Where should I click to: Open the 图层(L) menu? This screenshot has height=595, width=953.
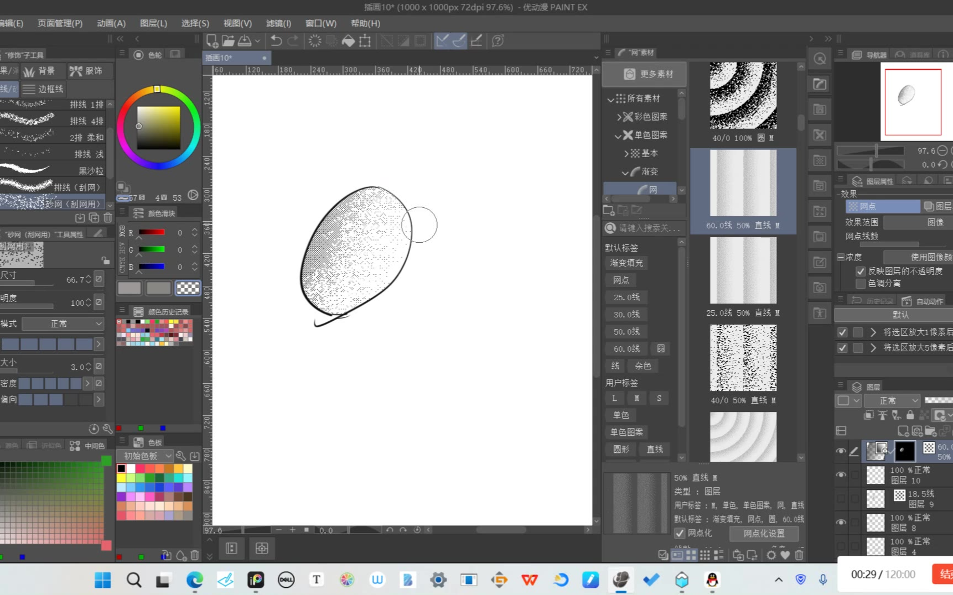pos(153,23)
